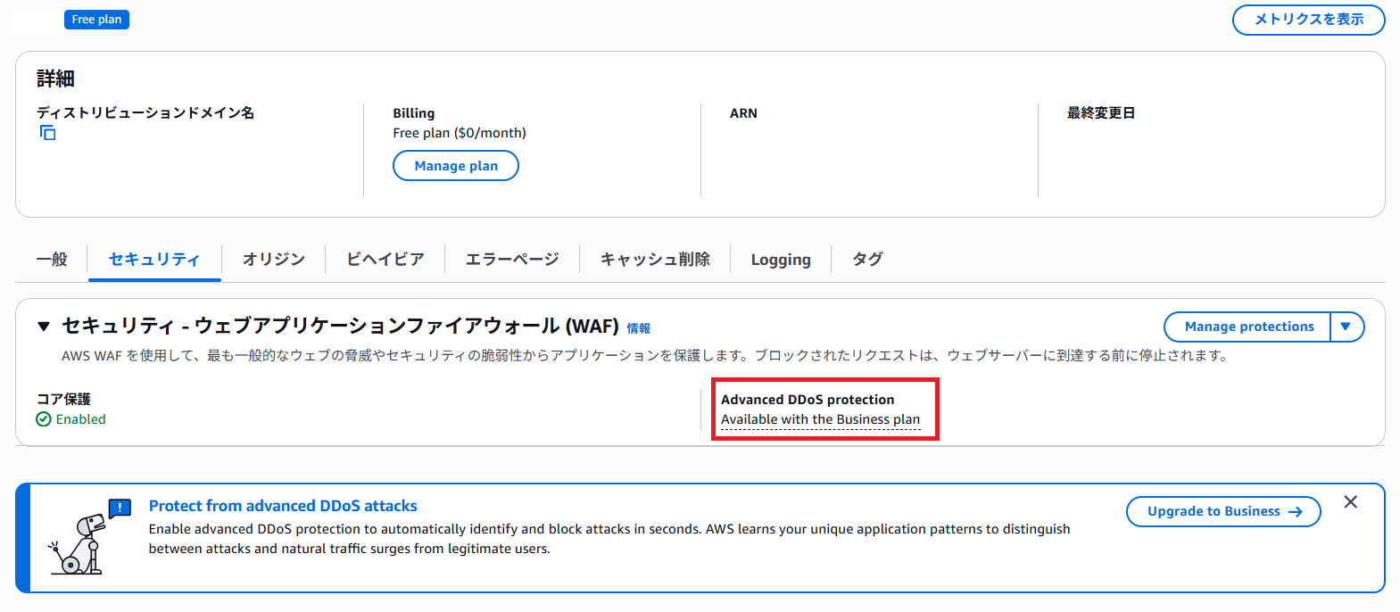Select the Logging tab
The height and width of the screenshot is (612, 1400).
[x=780, y=260]
